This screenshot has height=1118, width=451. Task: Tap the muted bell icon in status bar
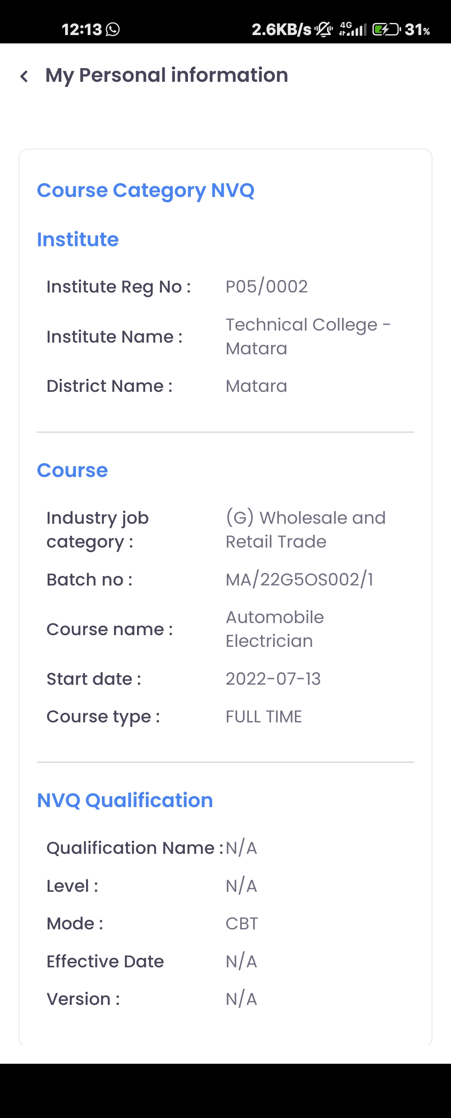pyautogui.click(x=324, y=30)
